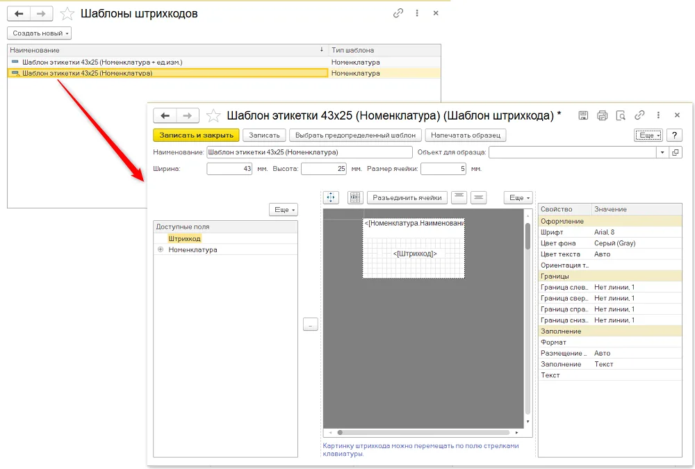This screenshot has height=469, width=695.
Task: Click Разъединить ячейки button
Action: pos(407,198)
